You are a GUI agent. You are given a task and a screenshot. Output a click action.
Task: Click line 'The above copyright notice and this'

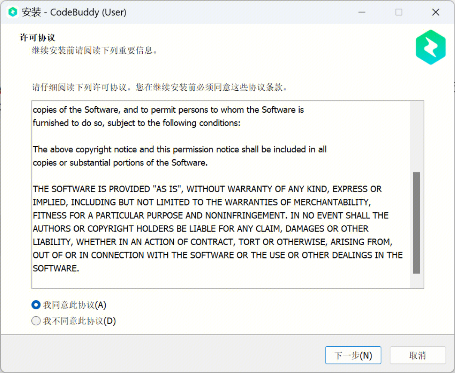(x=180, y=149)
